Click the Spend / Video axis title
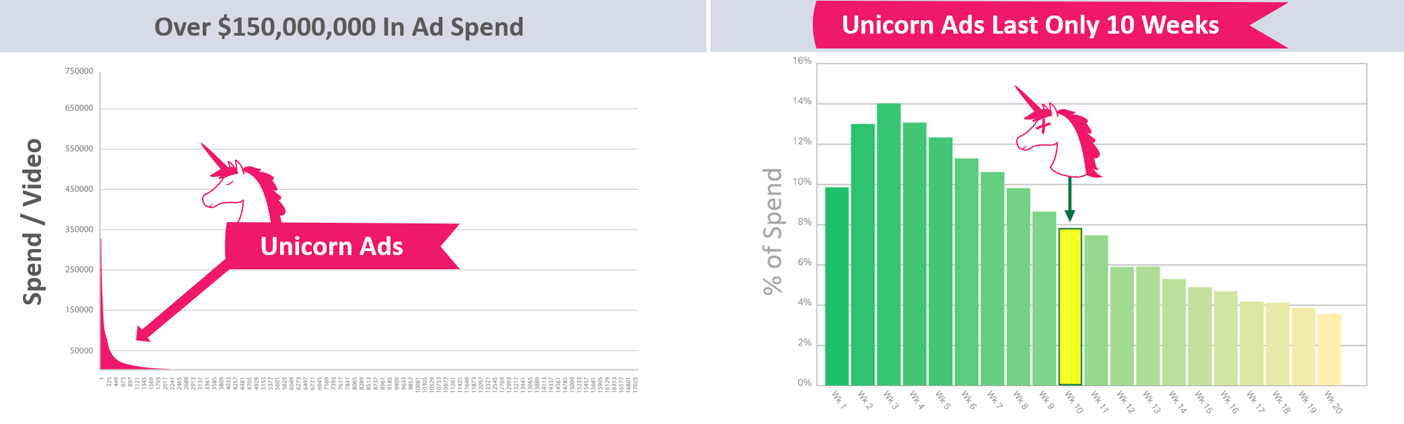Viewport: 1404px width, 424px height. 32,222
